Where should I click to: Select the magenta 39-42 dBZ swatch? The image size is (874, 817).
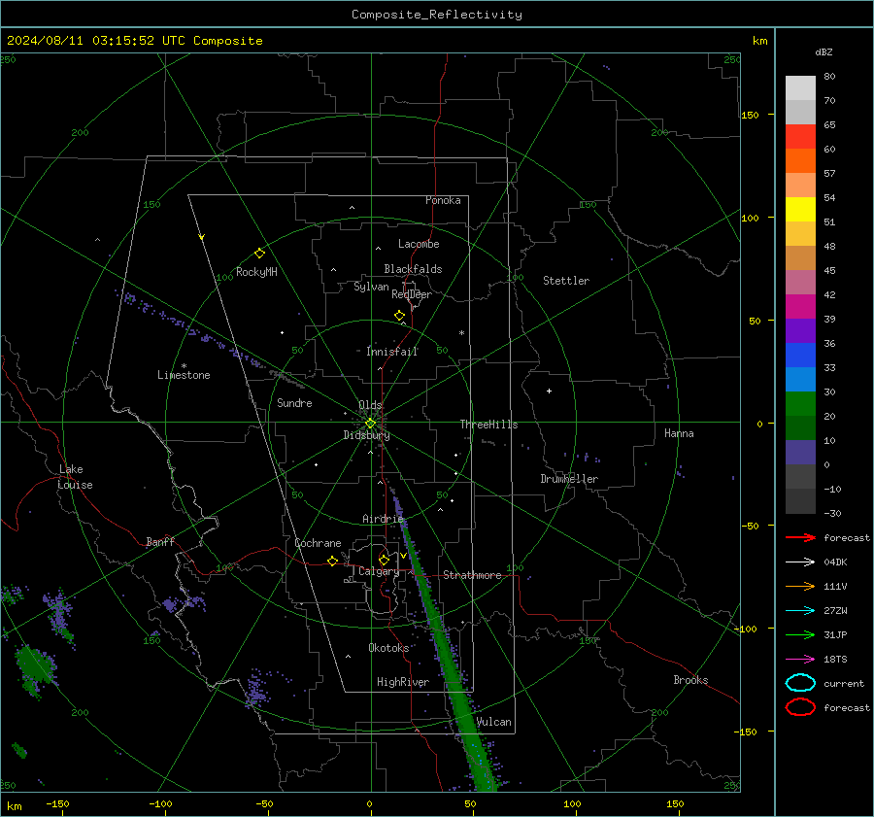[800, 307]
